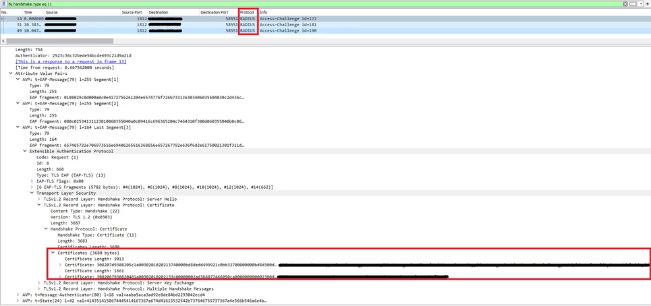Select the 'Length: 754' line

pos(29,50)
